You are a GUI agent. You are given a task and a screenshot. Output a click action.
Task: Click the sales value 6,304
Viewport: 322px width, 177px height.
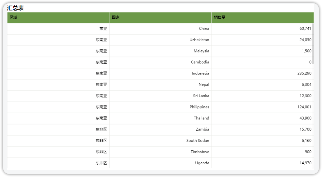coord(306,84)
